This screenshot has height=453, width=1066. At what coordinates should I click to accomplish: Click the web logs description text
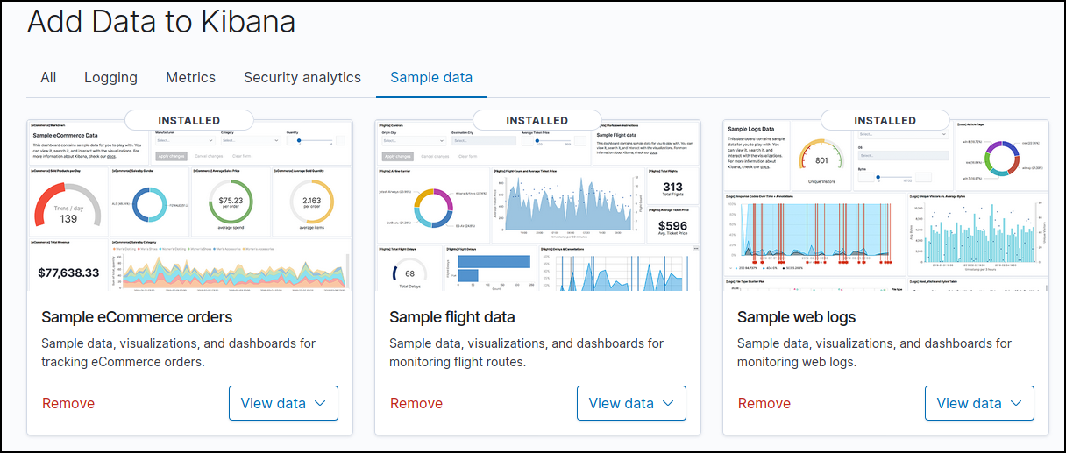[x=875, y=352]
